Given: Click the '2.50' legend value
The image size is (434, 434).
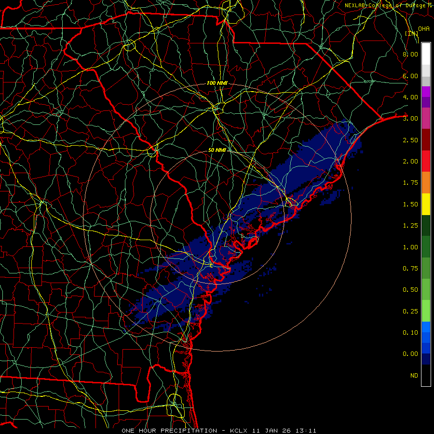Looking at the screenshot, I should coord(410,140).
